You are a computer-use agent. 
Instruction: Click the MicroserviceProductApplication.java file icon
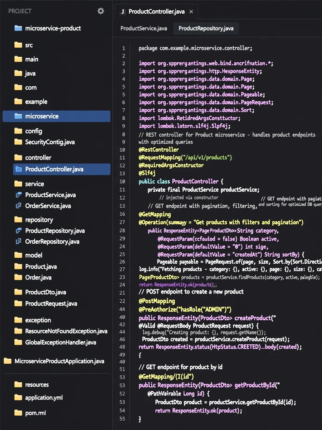(8, 361)
